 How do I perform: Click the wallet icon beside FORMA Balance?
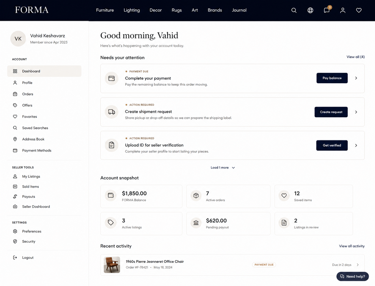click(x=111, y=195)
